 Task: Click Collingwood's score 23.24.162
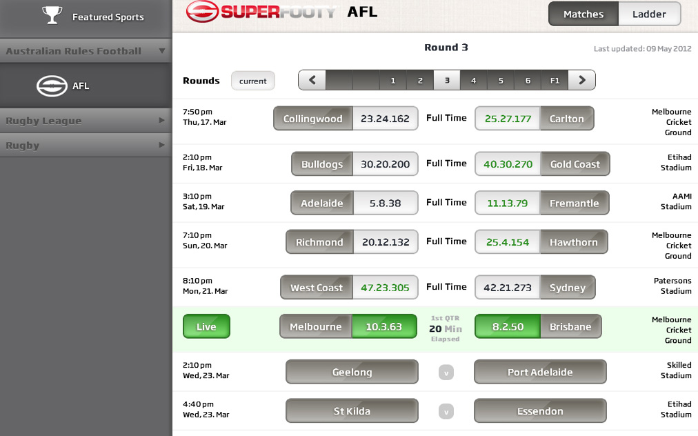[x=385, y=119]
